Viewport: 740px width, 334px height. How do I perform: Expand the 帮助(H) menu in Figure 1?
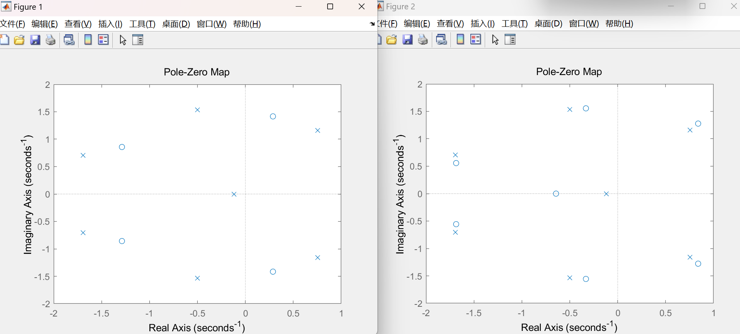247,24
